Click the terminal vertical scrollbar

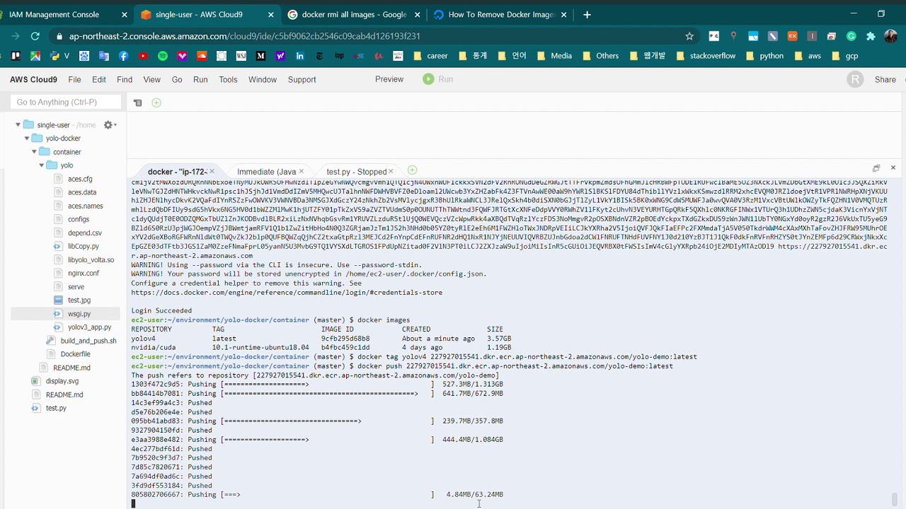(x=895, y=499)
